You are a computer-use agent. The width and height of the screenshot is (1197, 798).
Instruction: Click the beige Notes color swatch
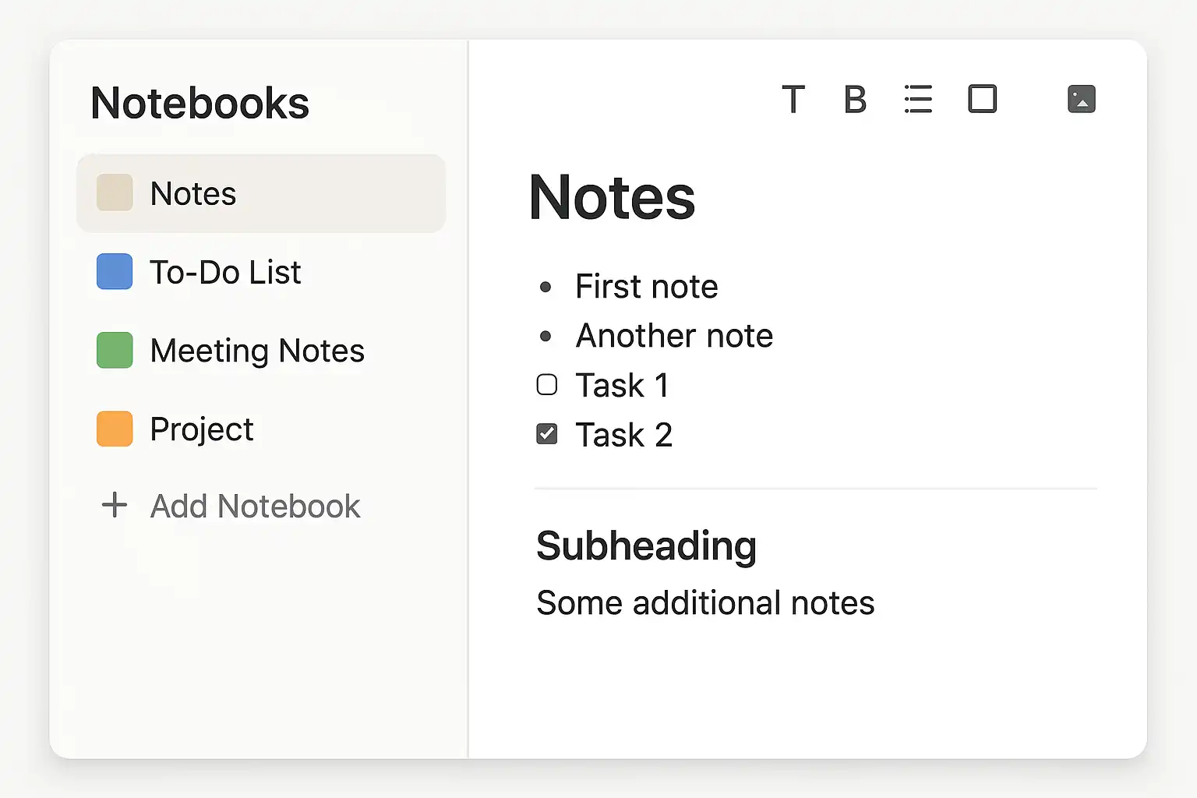(115, 193)
